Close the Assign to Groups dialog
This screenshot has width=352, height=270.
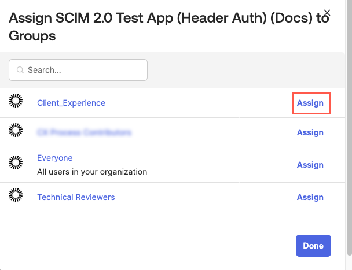(x=327, y=13)
